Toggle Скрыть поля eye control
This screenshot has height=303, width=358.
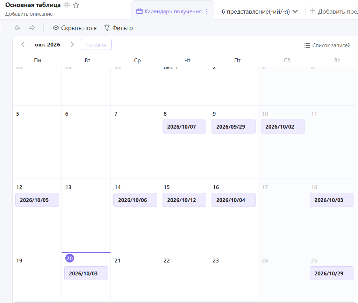[75, 28]
